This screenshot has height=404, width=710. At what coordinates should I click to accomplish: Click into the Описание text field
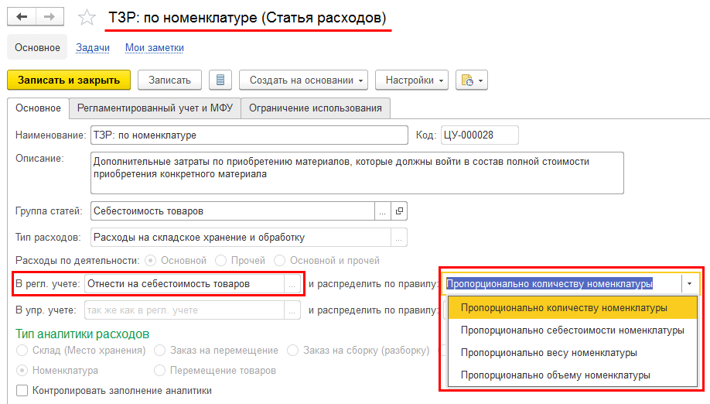(357, 173)
